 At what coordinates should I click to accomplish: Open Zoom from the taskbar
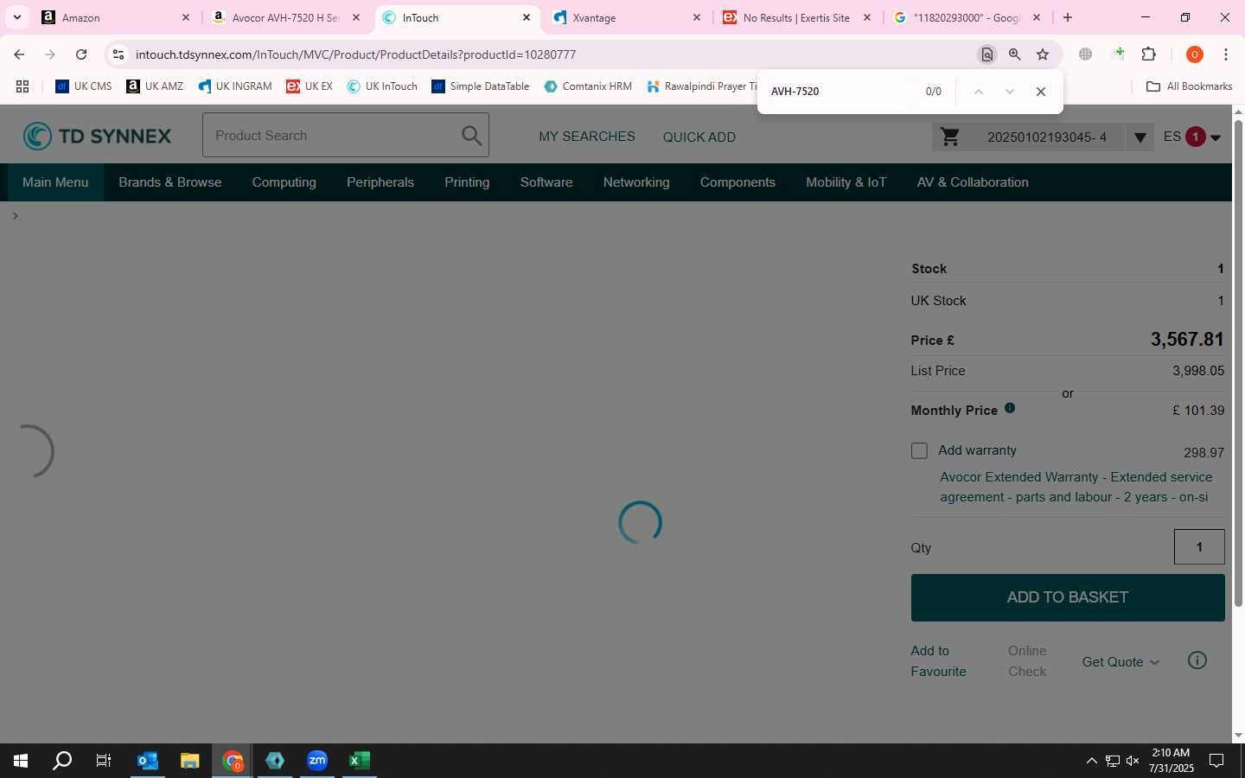pos(317,761)
